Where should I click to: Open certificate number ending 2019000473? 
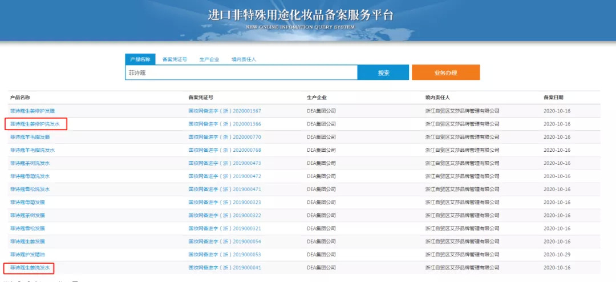click(x=225, y=163)
